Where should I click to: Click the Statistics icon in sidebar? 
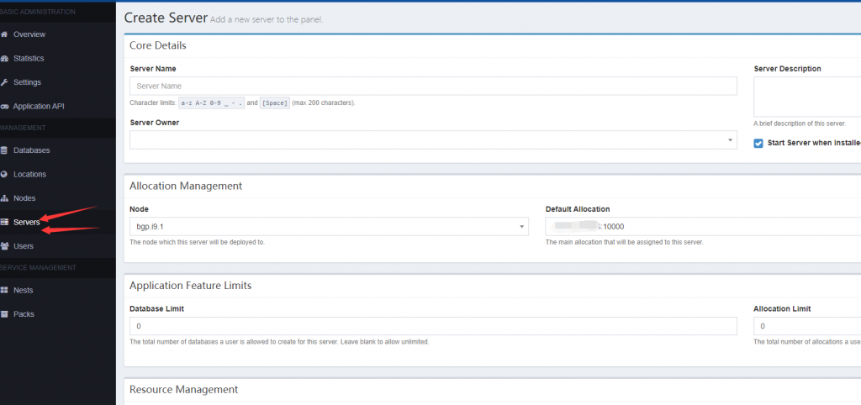pyautogui.click(x=5, y=59)
